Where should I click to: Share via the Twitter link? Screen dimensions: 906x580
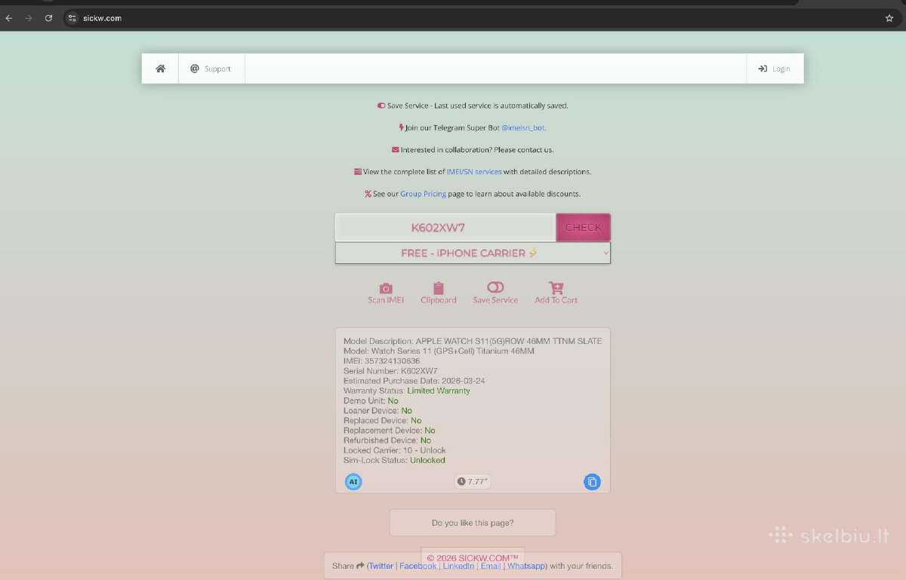tap(381, 566)
